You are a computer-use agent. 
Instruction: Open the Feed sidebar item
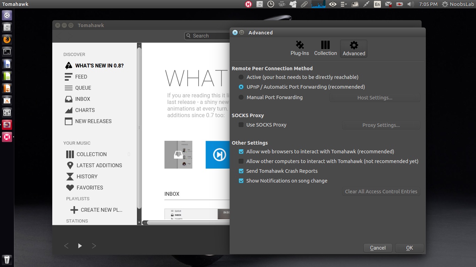(x=76, y=76)
